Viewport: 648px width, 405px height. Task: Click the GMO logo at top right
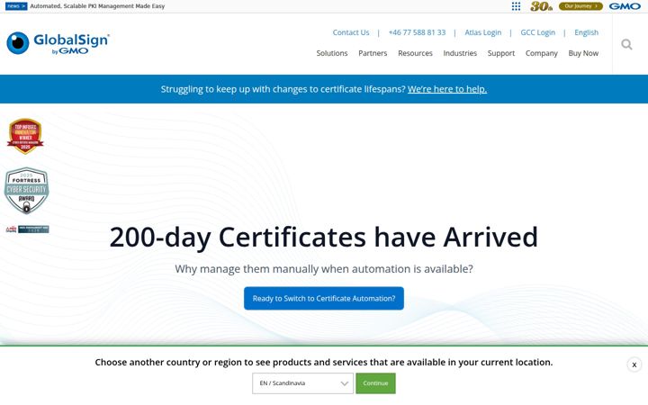coord(625,6)
